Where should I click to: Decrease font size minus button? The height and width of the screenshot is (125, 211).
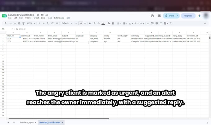coord(76,23)
